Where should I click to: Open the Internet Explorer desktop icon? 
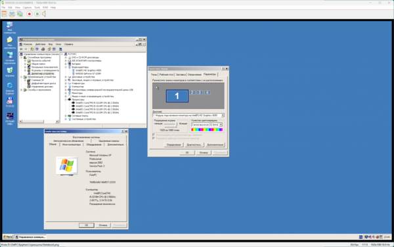10,89
